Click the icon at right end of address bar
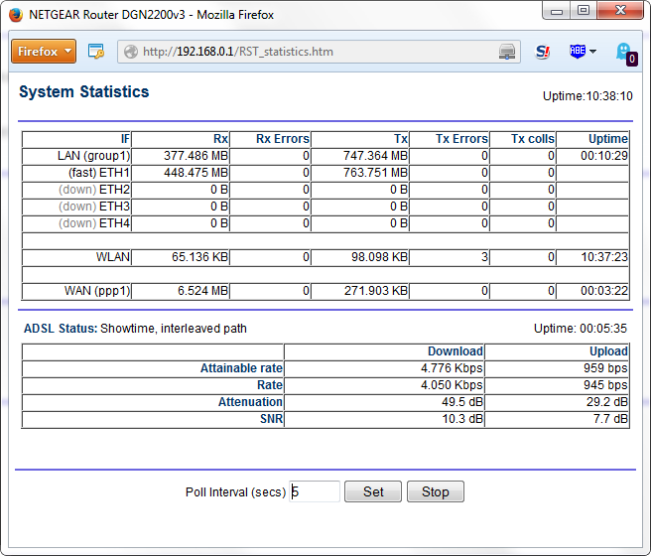Screen dimensions: 651x556 tap(507, 52)
